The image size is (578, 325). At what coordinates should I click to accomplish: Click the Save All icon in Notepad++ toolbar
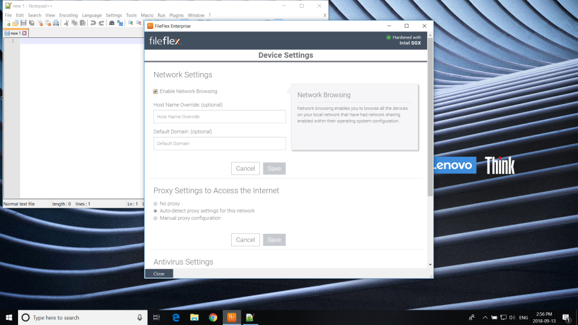(x=31, y=23)
